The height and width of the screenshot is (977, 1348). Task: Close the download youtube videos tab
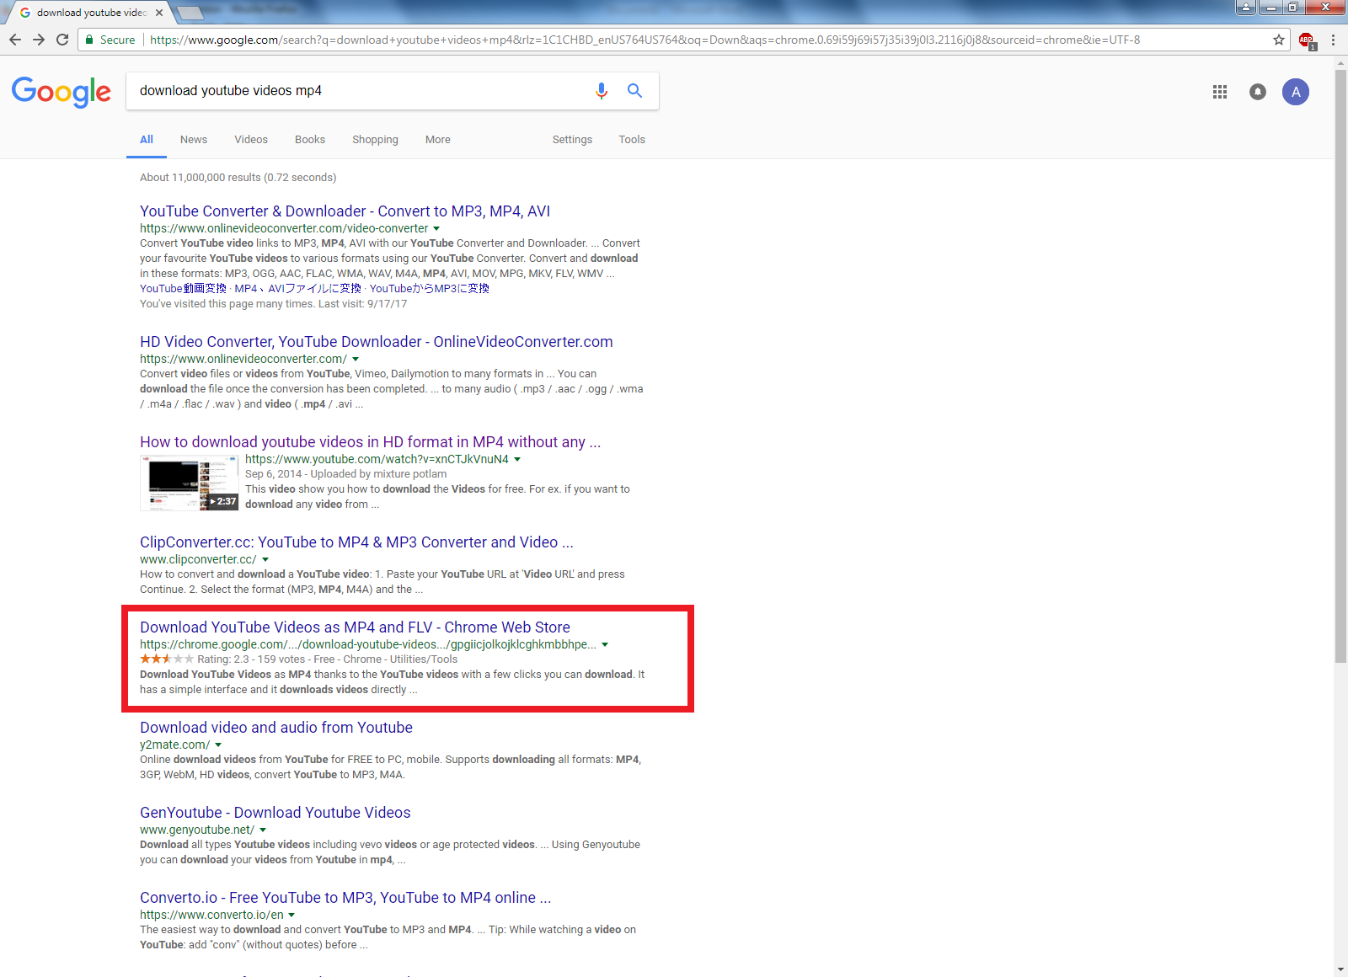pyautogui.click(x=159, y=13)
